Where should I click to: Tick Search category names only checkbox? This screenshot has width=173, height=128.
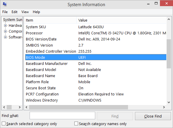click(x=76, y=123)
